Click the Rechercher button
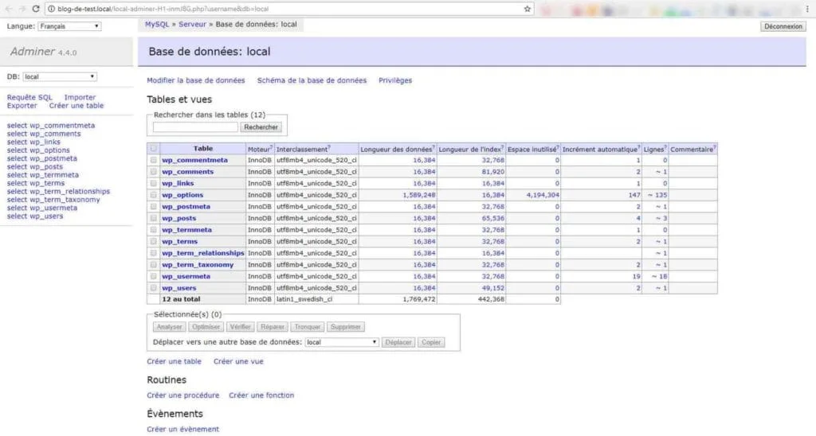 coord(261,127)
